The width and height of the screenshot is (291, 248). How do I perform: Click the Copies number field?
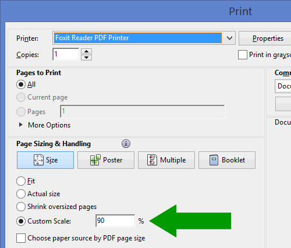(x=66, y=54)
